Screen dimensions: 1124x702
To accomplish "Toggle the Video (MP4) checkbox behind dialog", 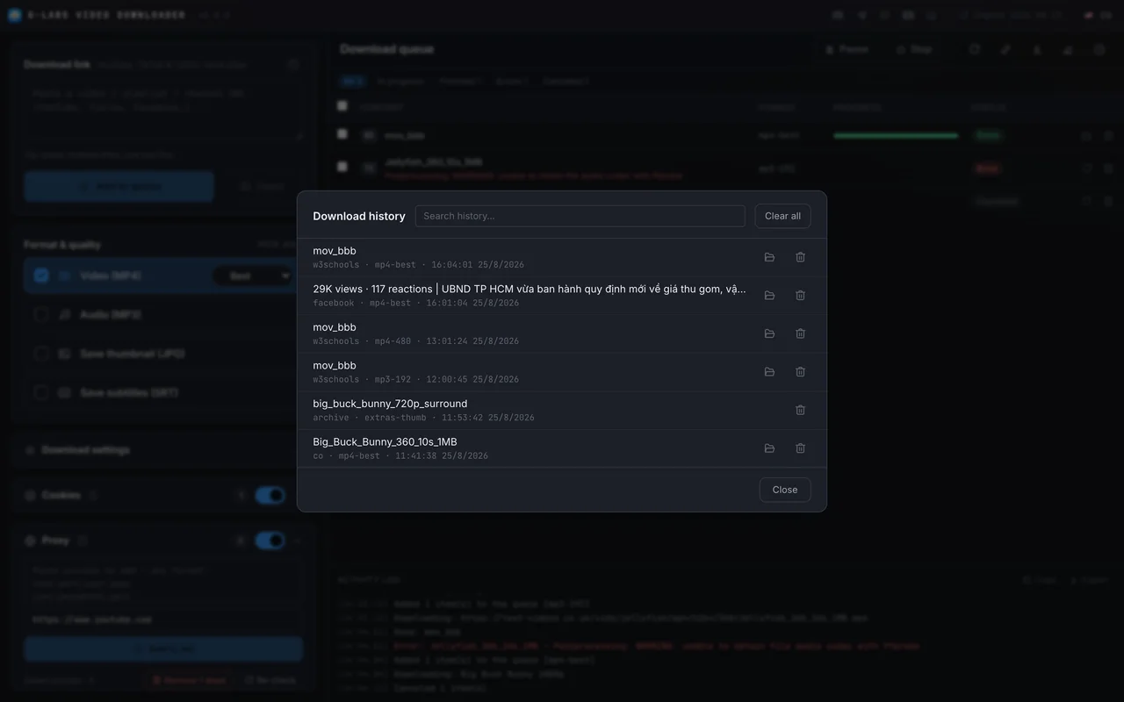I will coord(41,276).
